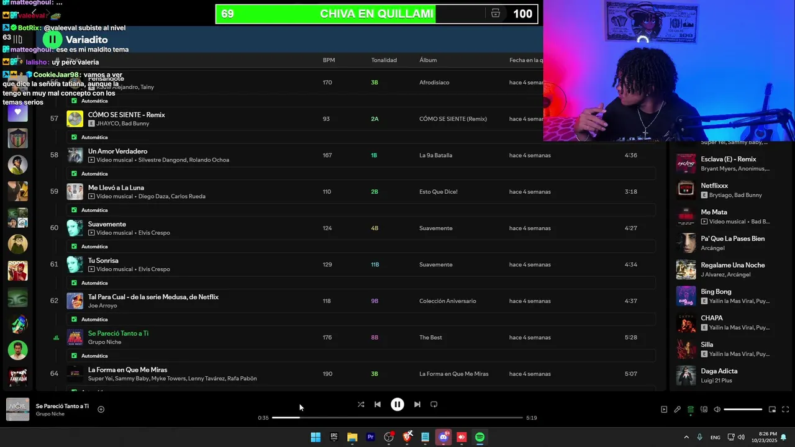Image resolution: width=795 pixels, height=447 pixels.
Task: Toggle shuffle in the player controls
Action: pyautogui.click(x=361, y=404)
